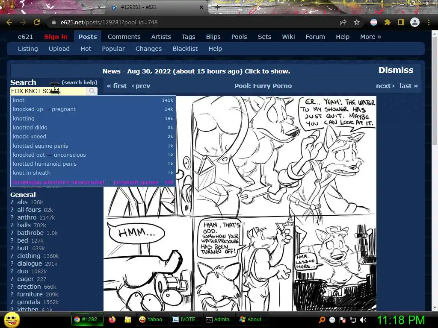Expand the More » menu

(x=370, y=37)
